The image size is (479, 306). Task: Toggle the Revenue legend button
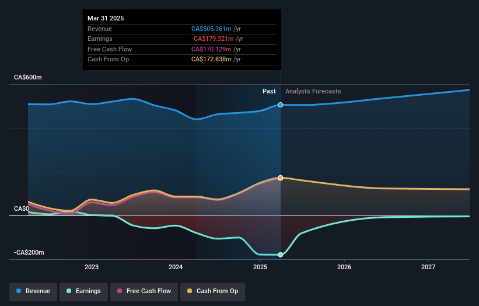pos(33,291)
